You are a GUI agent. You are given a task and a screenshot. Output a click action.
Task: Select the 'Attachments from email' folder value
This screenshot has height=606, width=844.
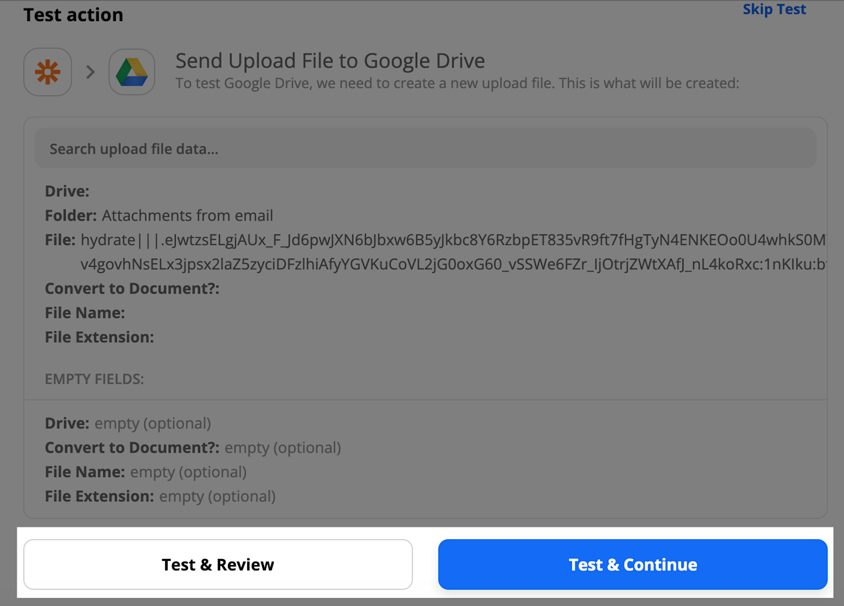point(187,216)
